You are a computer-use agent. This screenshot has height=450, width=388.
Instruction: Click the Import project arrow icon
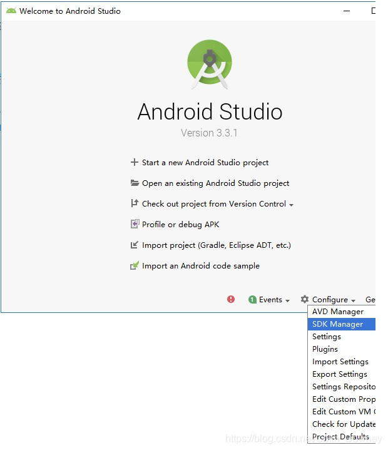[135, 245]
